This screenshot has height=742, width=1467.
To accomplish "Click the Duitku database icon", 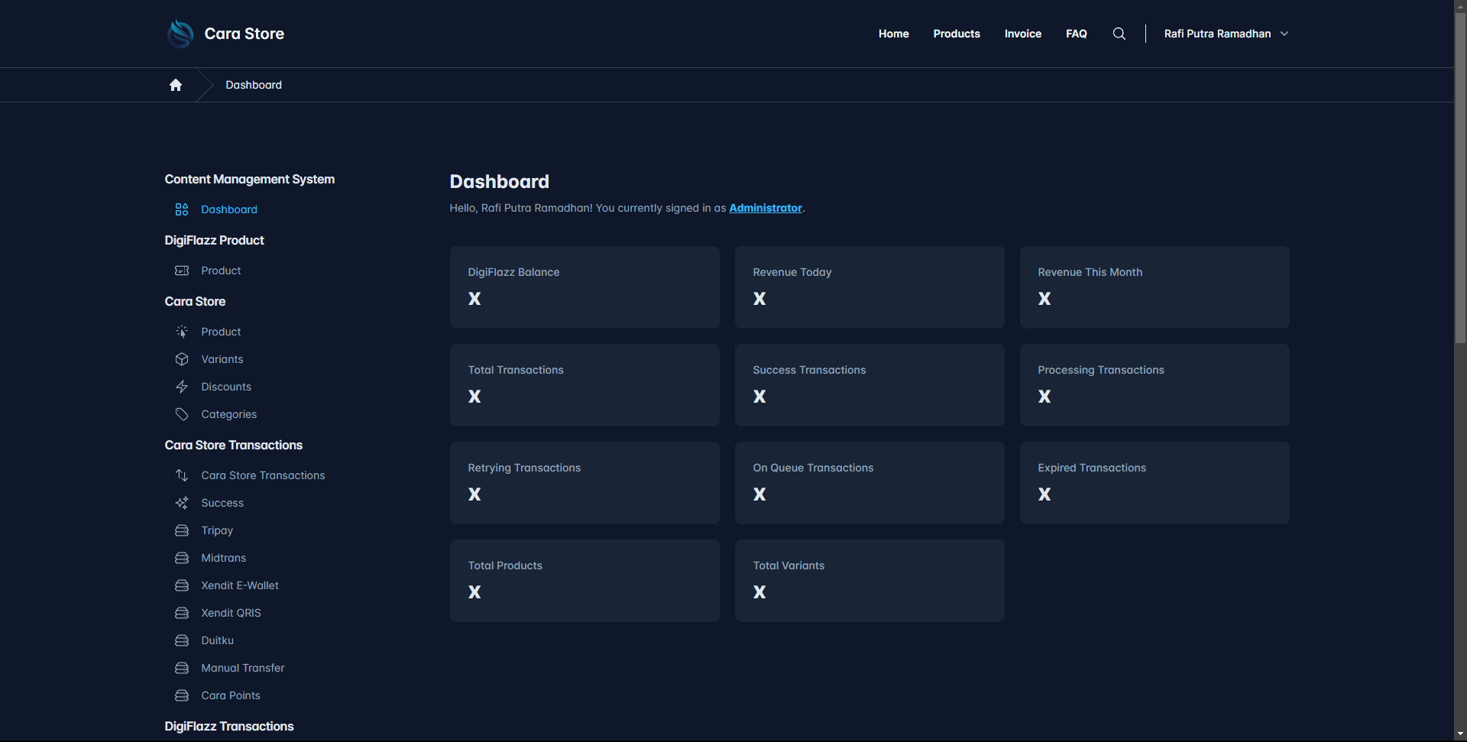I will point(182,640).
